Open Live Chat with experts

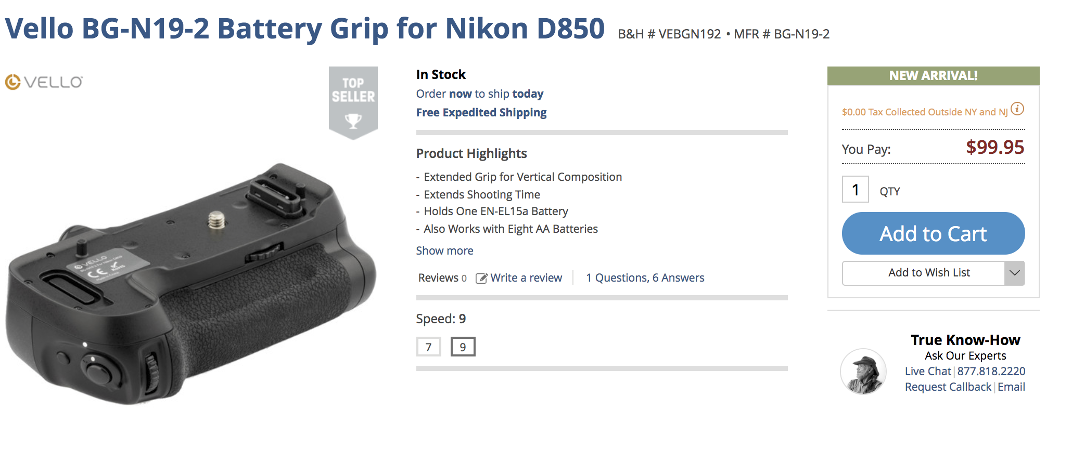928,371
